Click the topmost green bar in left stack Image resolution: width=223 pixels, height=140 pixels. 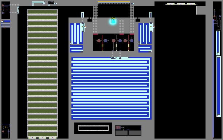click(42, 12)
